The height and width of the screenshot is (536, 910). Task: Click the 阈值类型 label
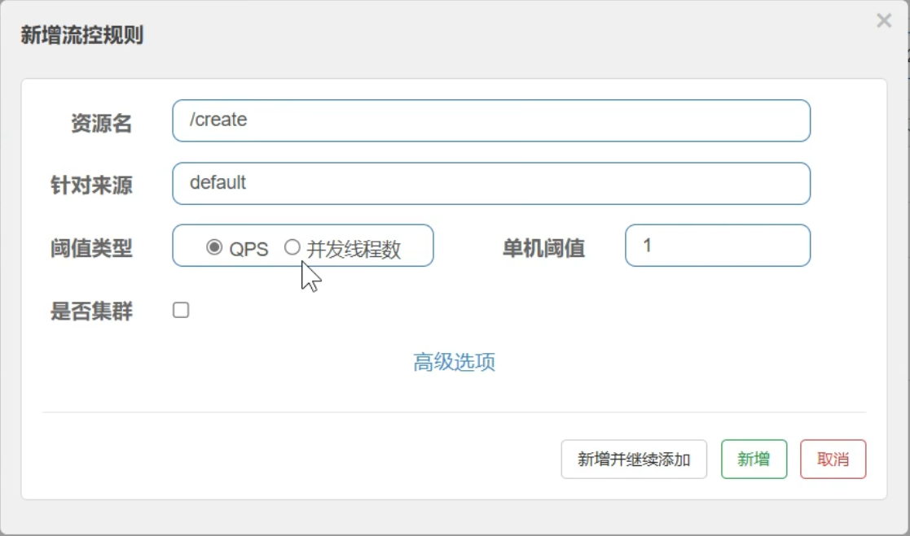click(x=92, y=248)
